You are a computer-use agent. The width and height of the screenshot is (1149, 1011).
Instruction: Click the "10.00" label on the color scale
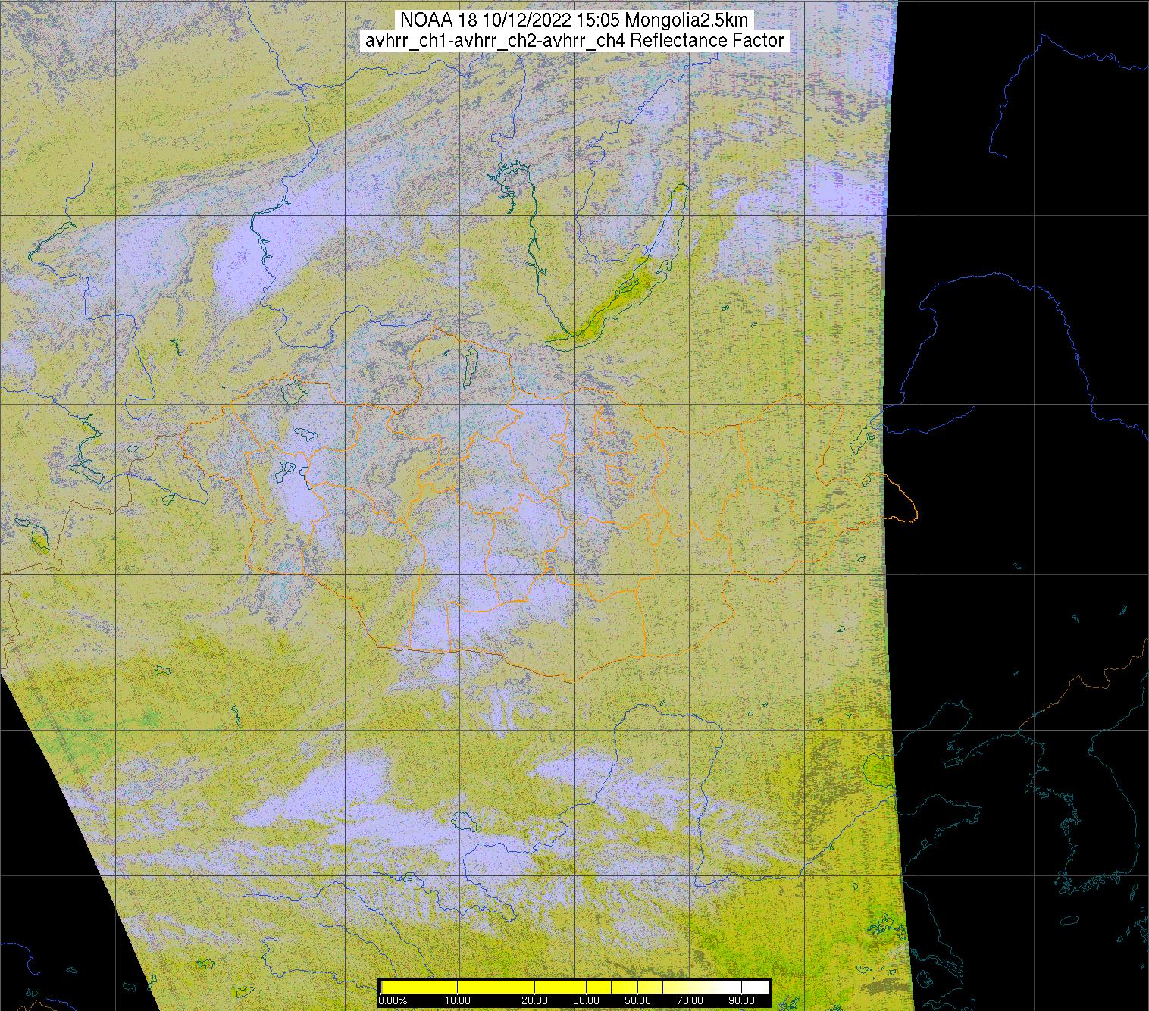click(x=458, y=1001)
